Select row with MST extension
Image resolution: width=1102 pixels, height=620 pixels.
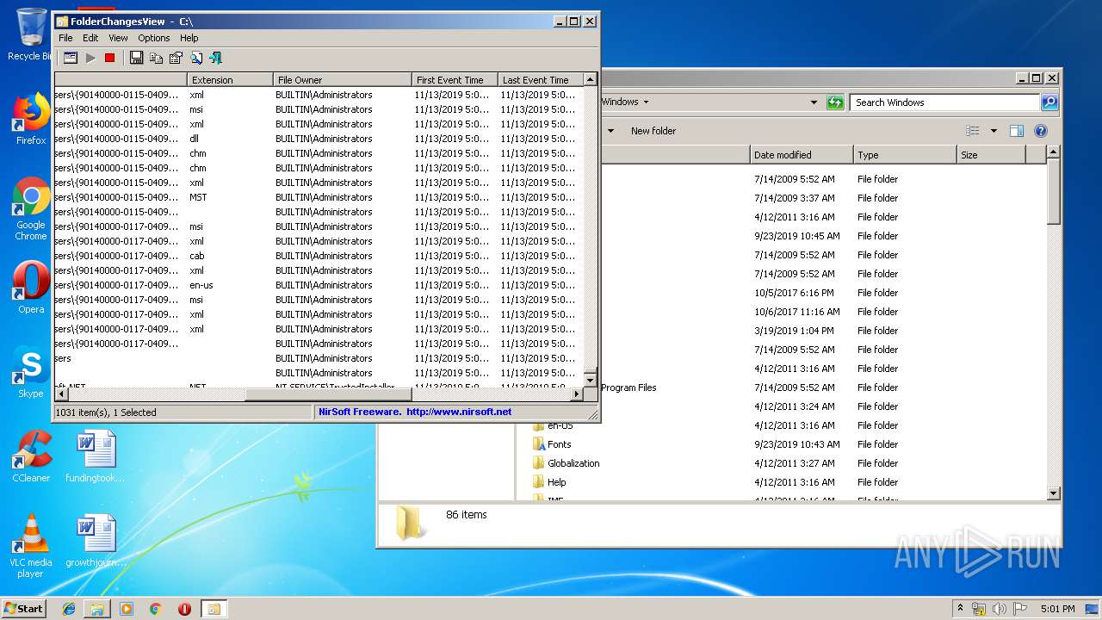(x=319, y=197)
